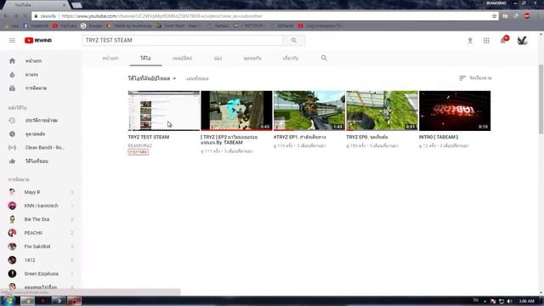Screen dimensions: 544x306
Task: Stop page loading with X button
Action: click(x=25, y=16)
